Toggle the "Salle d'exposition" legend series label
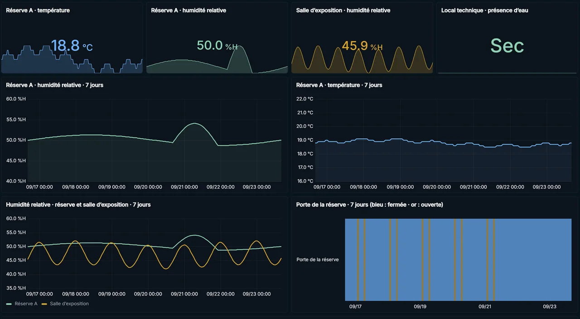The height and width of the screenshot is (319, 580). pyautogui.click(x=69, y=304)
